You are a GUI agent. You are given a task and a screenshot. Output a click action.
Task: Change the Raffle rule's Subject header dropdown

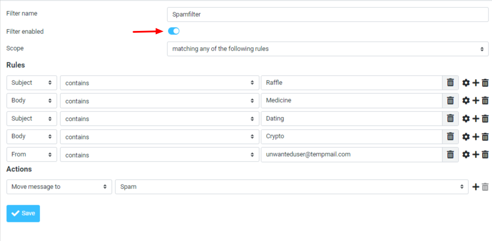[x=31, y=83]
